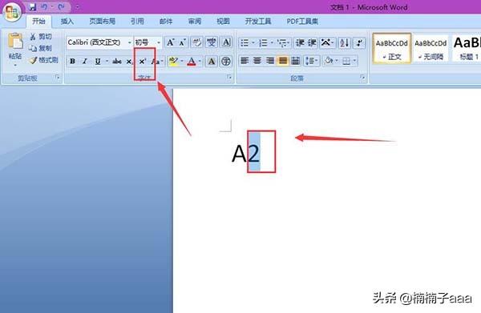481x313 pixels.
Task: Toggle underline formatting
Action: (x=98, y=62)
